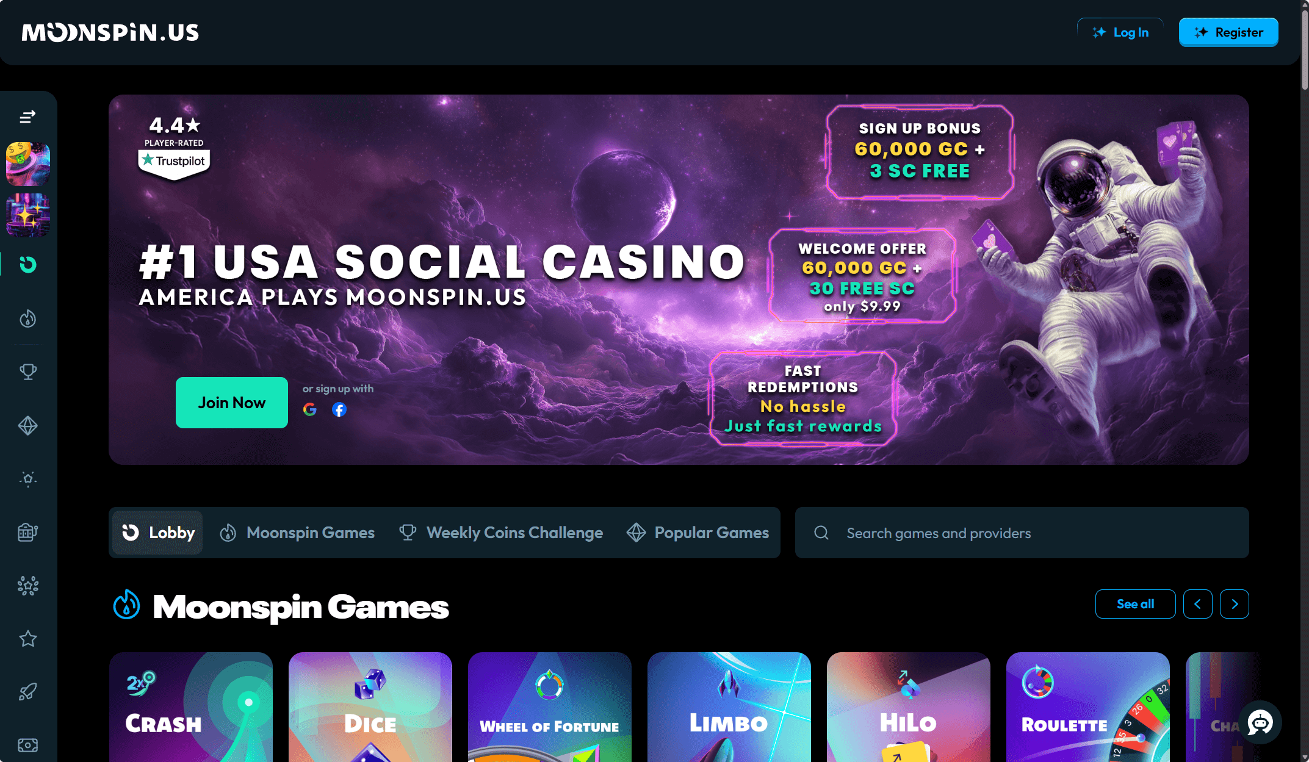Select the diamond icon in sidebar
Viewport: 1309px width, 762px height.
(27, 425)
